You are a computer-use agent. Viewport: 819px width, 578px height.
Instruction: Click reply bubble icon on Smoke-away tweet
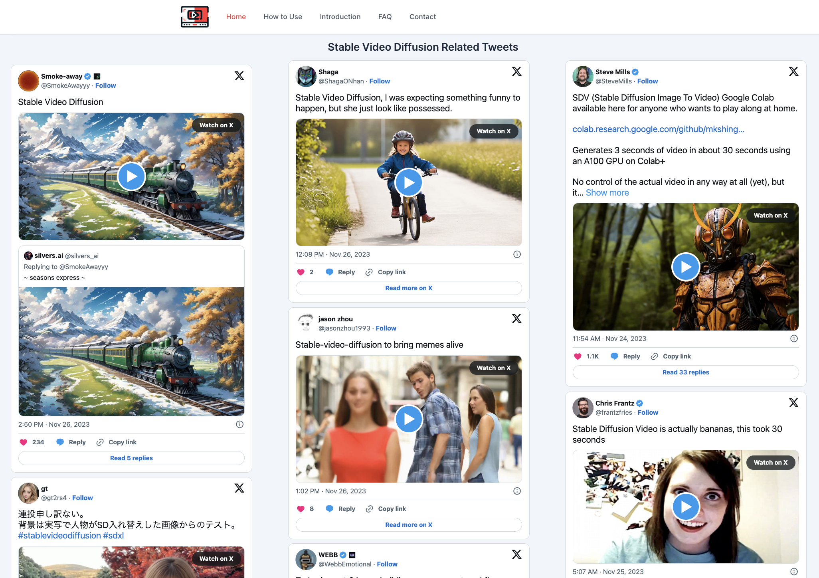point(60,442)
